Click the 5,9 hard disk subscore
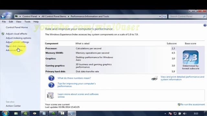 click(173, 72)
